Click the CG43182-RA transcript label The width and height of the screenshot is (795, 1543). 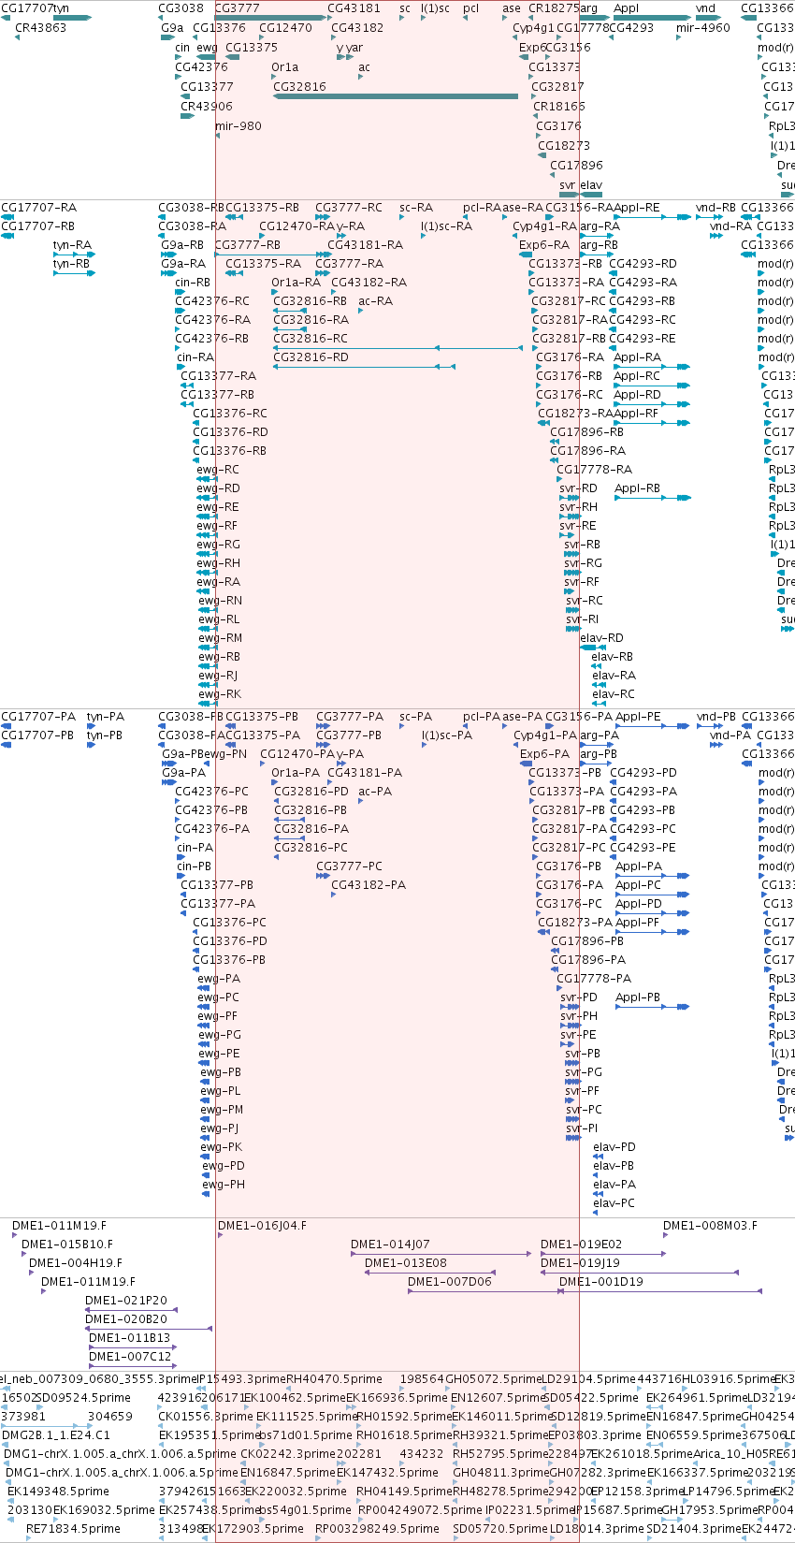click(x=369, y=283)
